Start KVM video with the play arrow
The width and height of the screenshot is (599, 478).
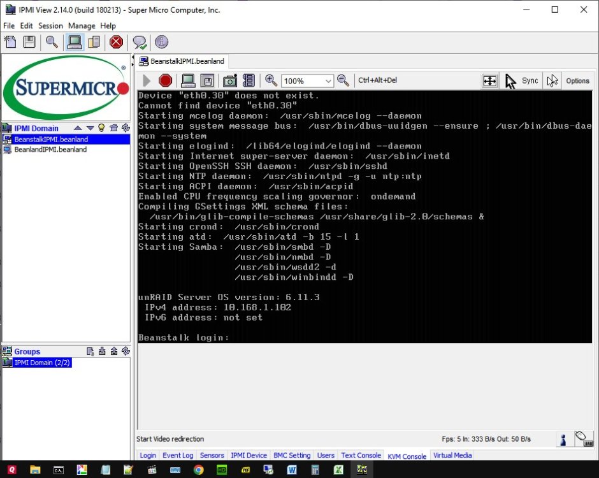pyautogui.click(x=147, y=80)
